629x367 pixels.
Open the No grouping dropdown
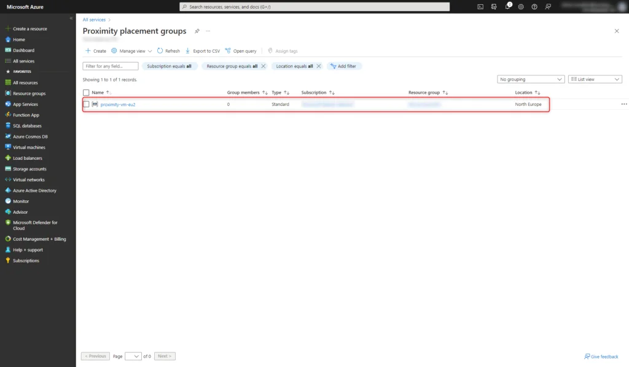pos(530,79)
